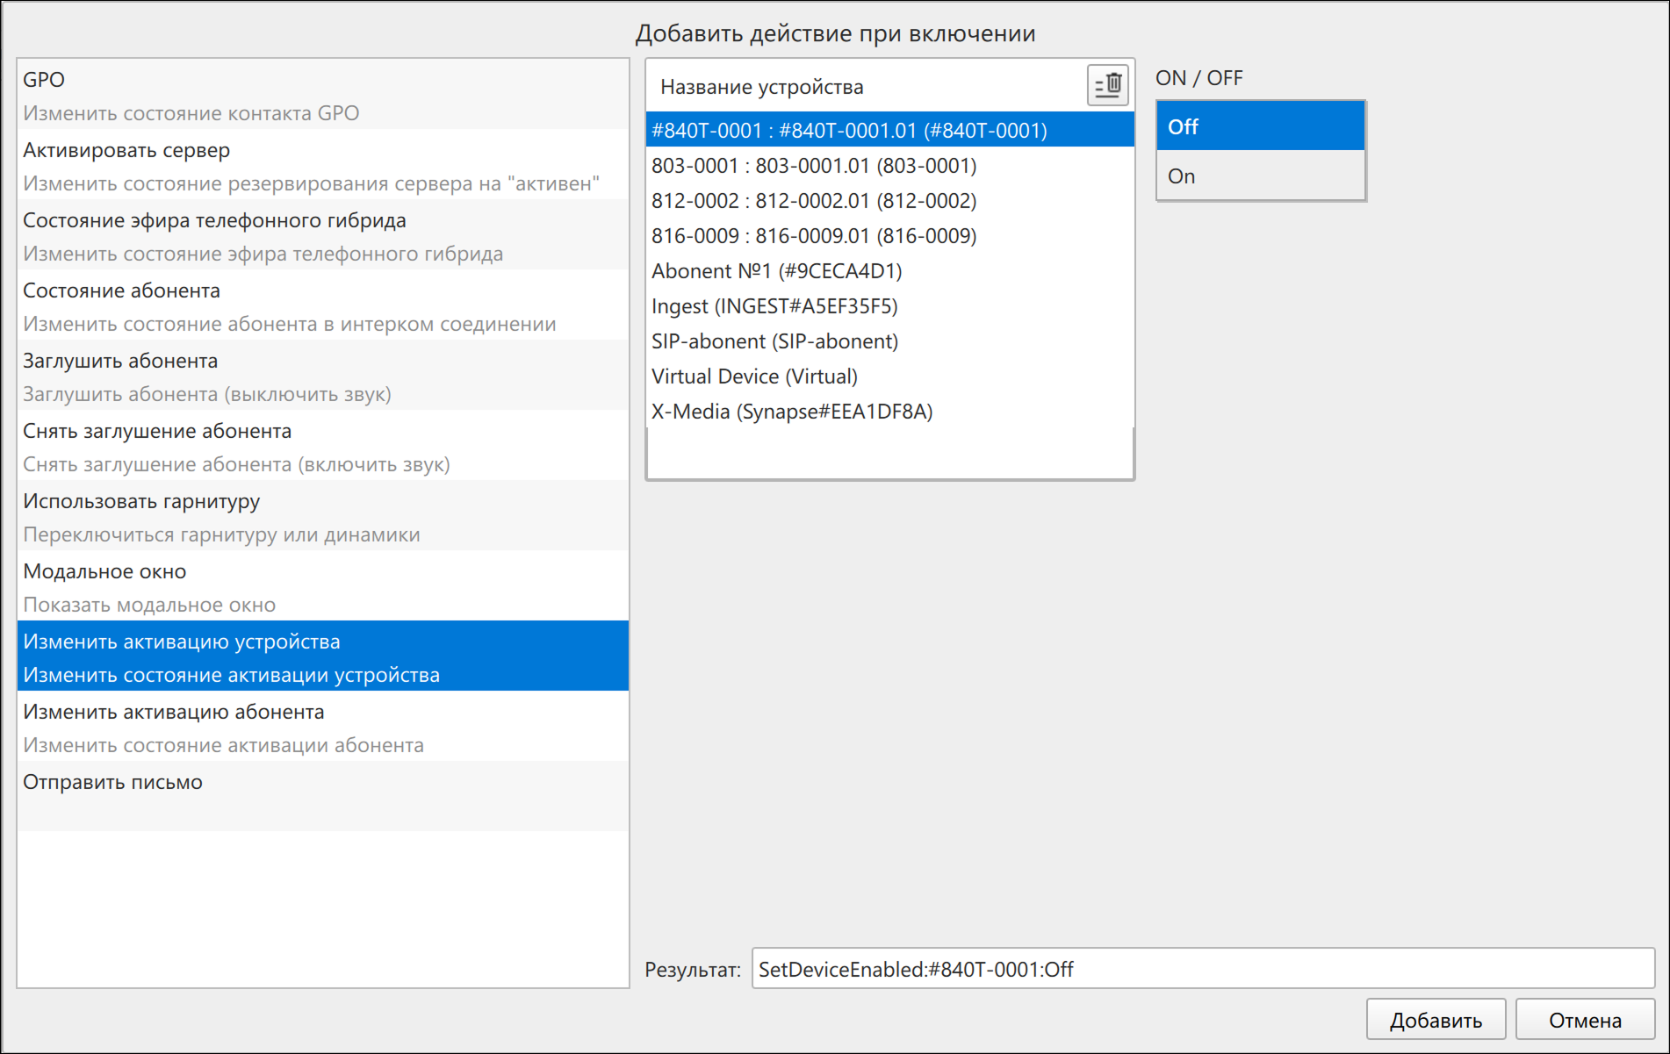
Task: Click the Результат input field
Action: coord(1203,969)
